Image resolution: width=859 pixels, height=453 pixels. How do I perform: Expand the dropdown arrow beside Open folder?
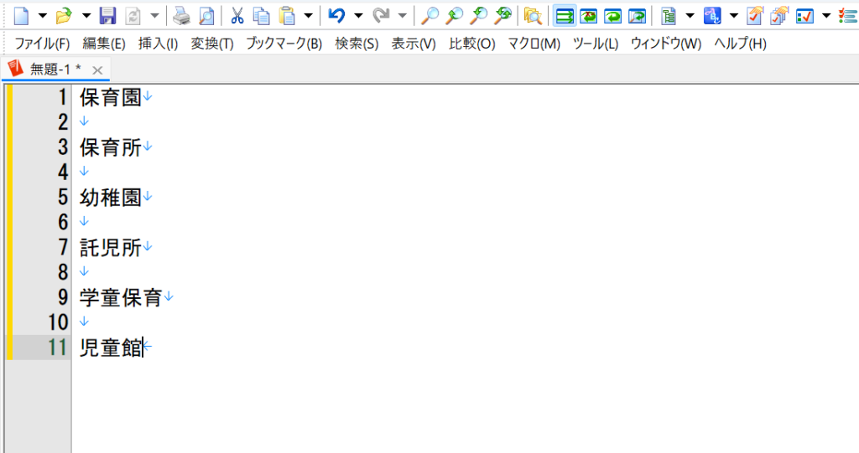click(x=86, y=15)
